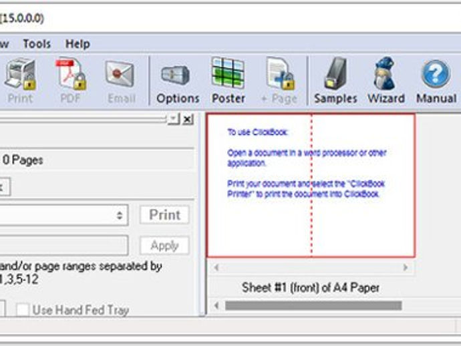Click the panel pin dropdown arrow button
Image resolution: width=461 pixels, height=346 pixels.
(174, 119)
